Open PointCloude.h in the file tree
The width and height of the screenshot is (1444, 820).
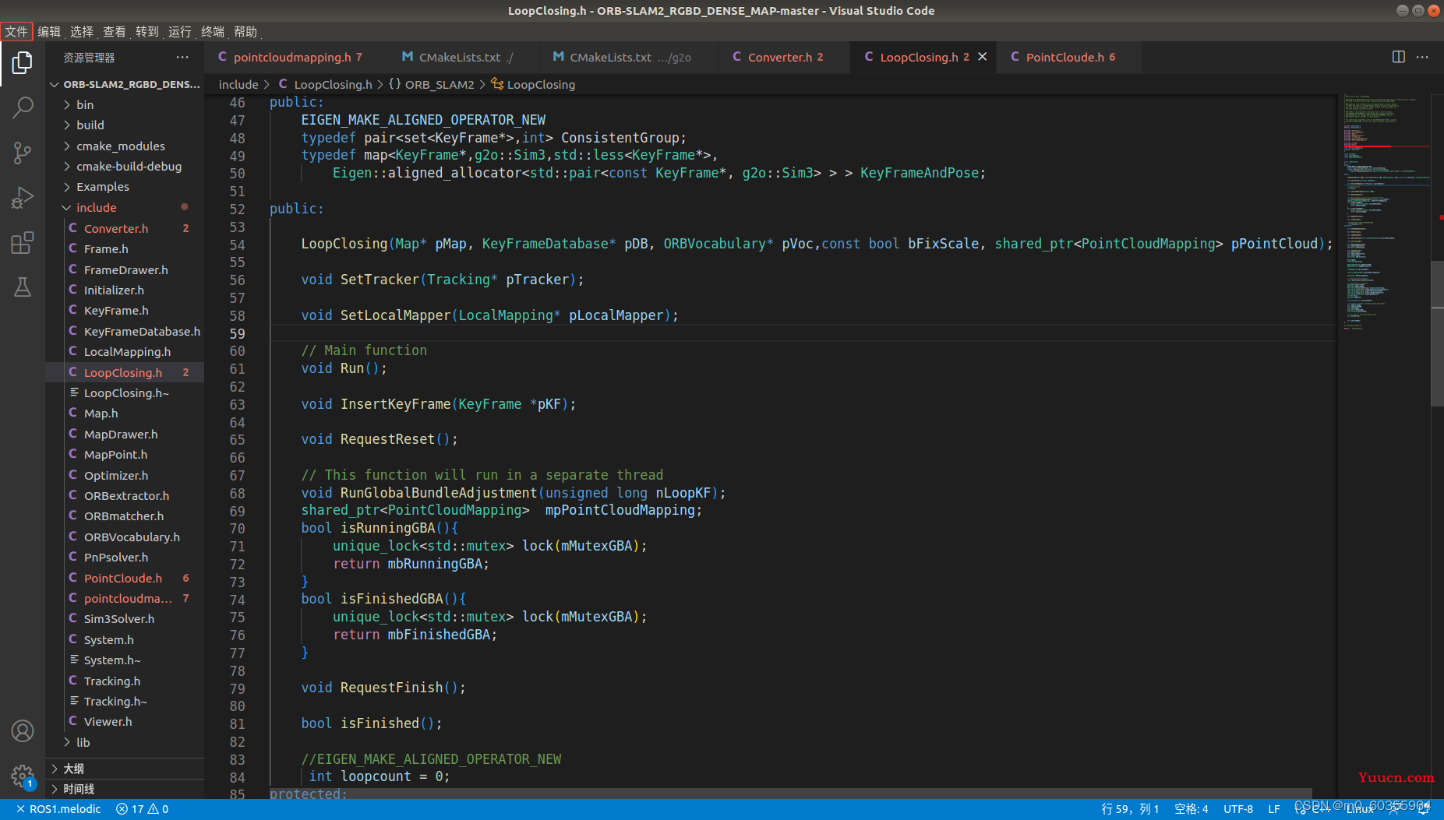click(x=125, y=578)
